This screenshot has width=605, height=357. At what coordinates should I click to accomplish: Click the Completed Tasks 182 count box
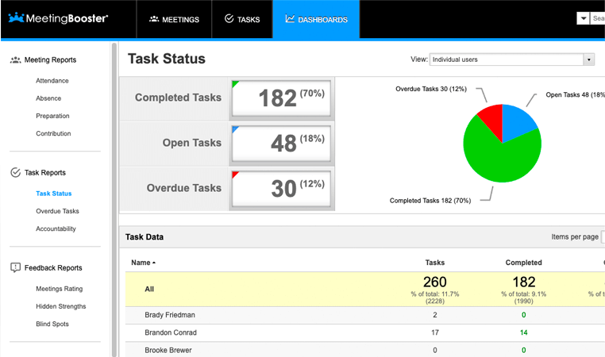tap(281, 98)
